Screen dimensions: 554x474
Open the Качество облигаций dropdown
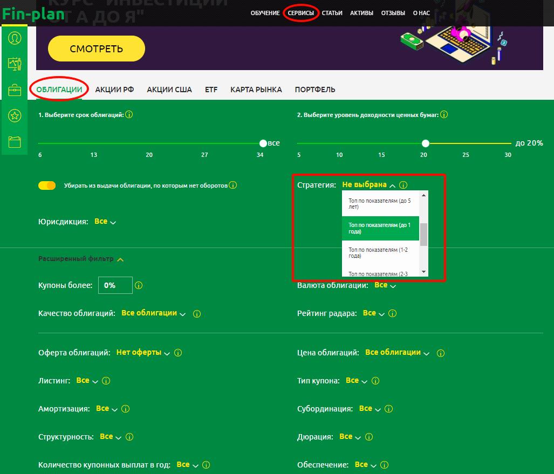[153, 313]
